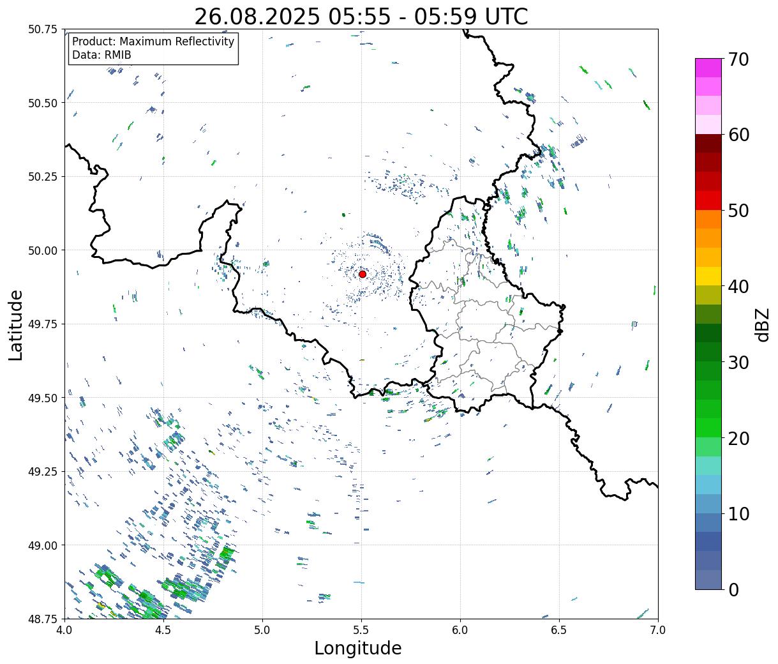Select the magenta top colorbar swatch
The image size is (778, 664).
click(708, 68)
